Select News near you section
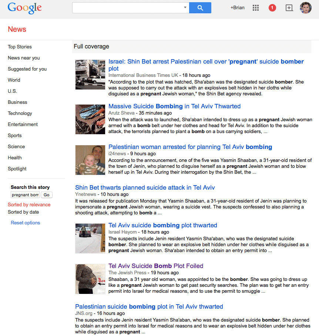Image resolution: width=319 pixels, height=336 pixels. point(24,58)
